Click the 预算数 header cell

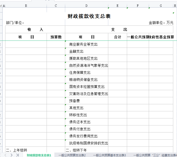click(56, 37)
